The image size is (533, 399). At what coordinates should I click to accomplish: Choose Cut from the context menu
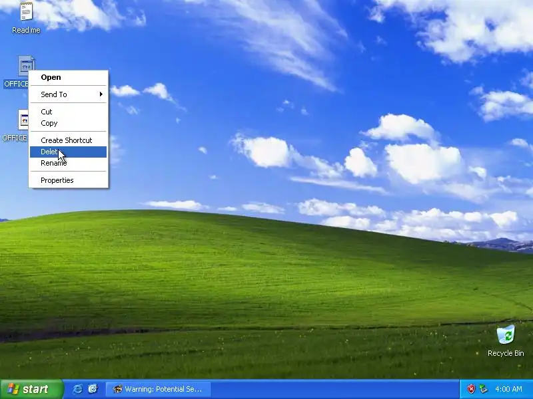click(x=69, y=112)
